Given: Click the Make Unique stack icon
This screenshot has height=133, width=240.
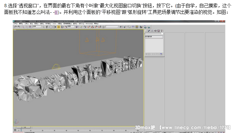Looking at the screenshot, I should 155,54.
